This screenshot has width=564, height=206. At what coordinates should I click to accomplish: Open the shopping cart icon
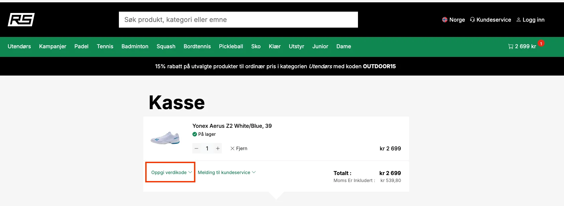click(511, 47)
